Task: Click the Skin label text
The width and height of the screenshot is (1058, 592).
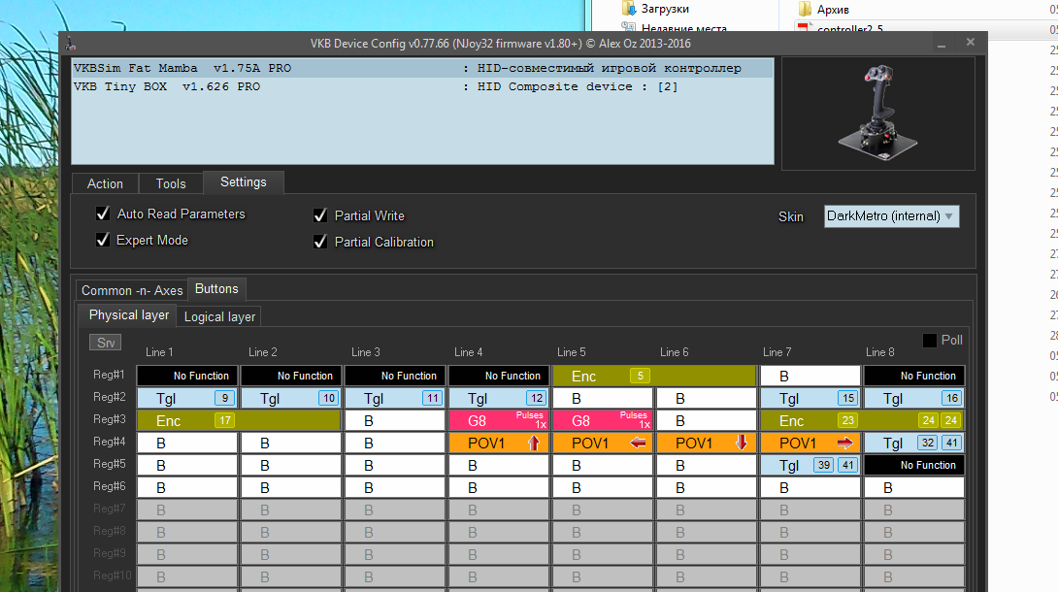Action: click(791, 216)
